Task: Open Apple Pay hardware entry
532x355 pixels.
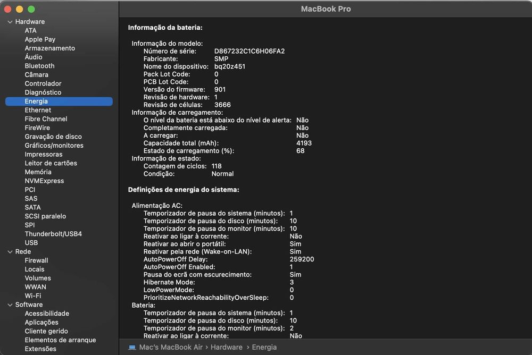Action: (40, 39)
